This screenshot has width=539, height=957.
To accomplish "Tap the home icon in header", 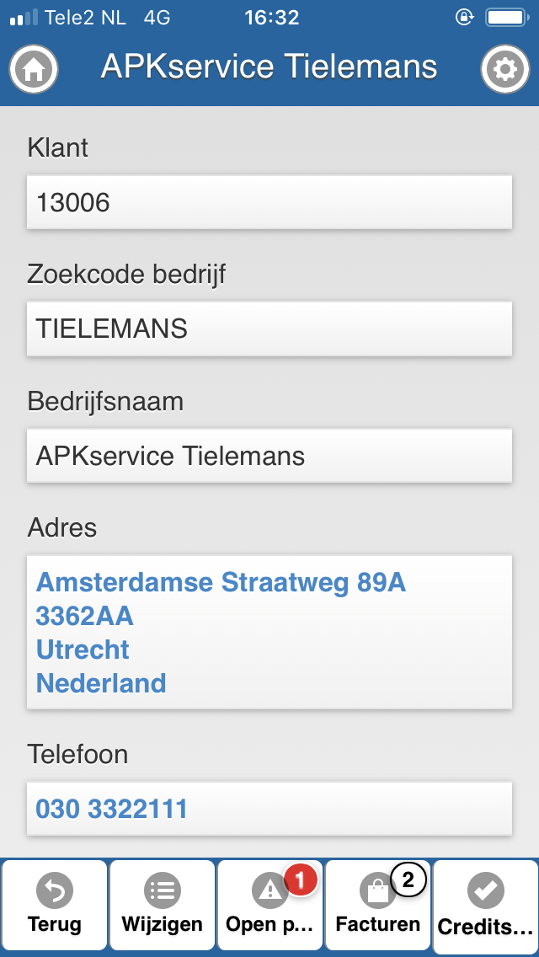I will point(34,69).
